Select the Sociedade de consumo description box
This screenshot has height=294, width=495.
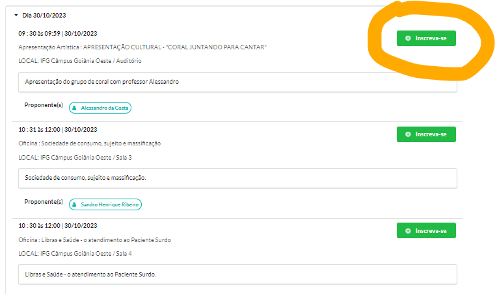[237, 178]
